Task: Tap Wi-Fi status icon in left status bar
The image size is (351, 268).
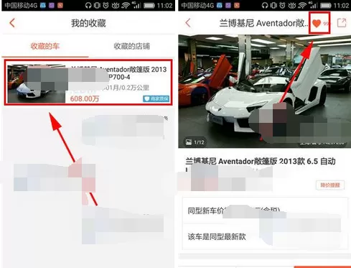Action: coord(126,5)
